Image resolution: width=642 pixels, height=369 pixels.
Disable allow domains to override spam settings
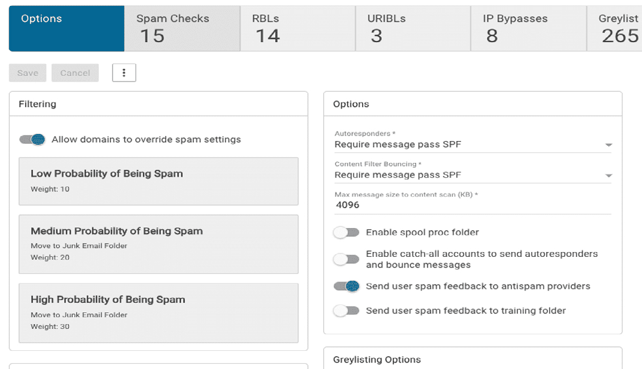pyautogui.click(x=32, y=139)
